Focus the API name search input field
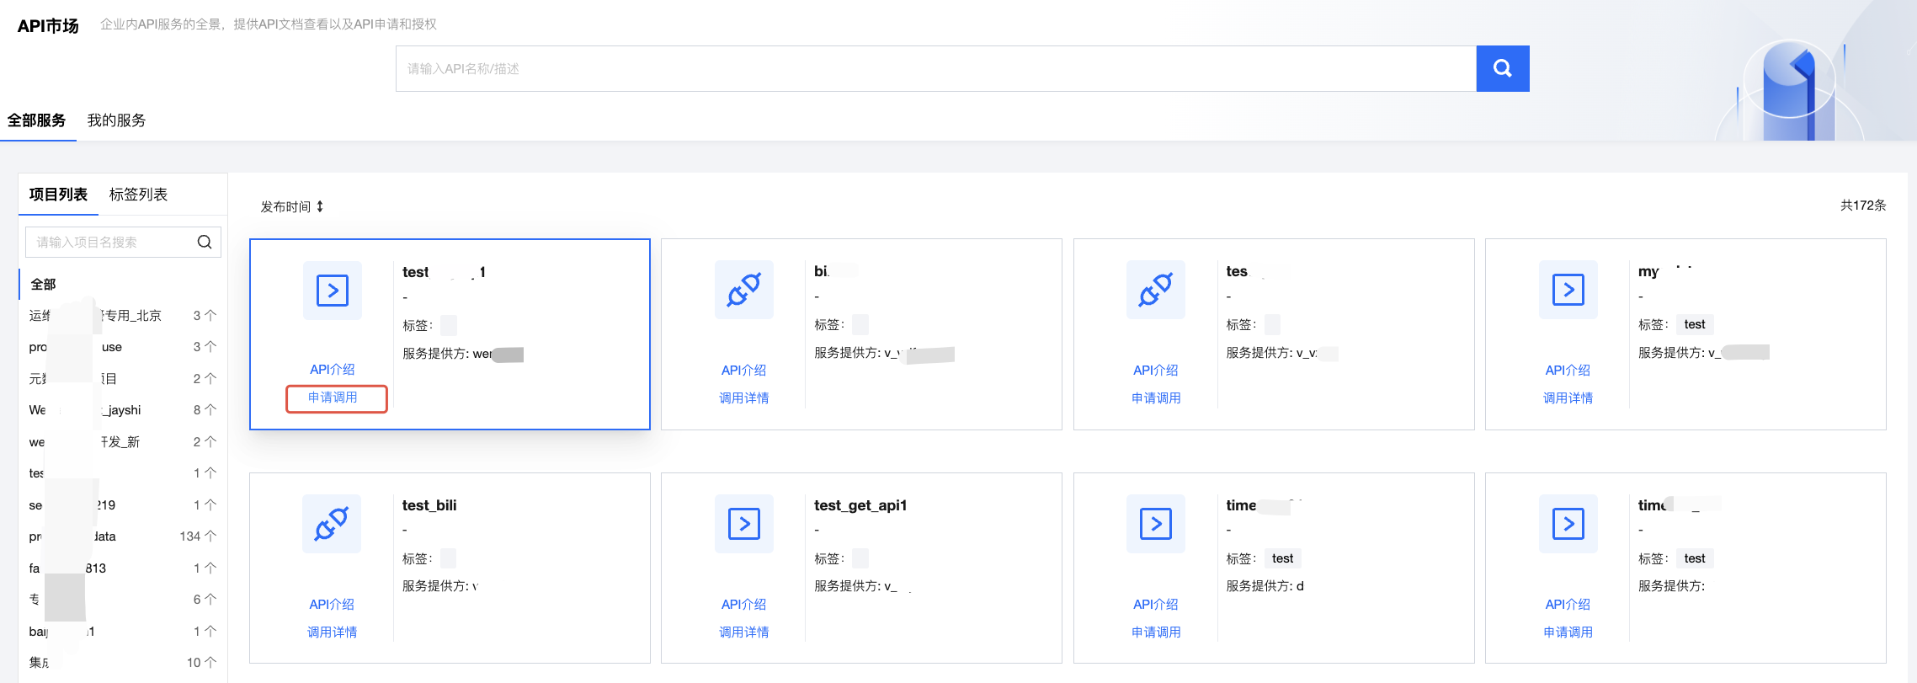Viewport: 1917px width, 683px height. click(935, 68)
